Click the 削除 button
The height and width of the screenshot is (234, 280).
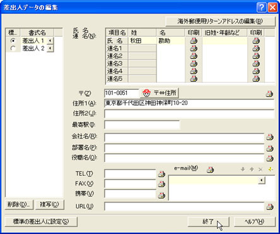coord(19,205)
